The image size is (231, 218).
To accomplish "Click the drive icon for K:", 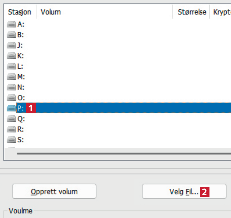I will click(x=12, y=56).
